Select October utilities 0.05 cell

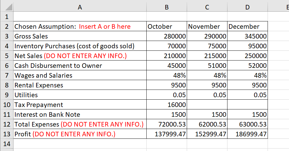pyautogui.click(x=167, y=95)
